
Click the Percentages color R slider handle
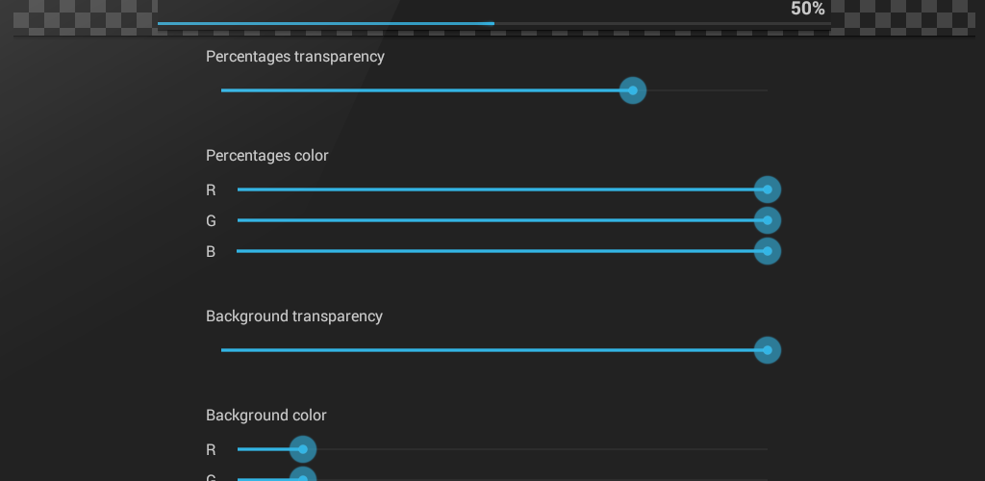[x=767, y=190]
